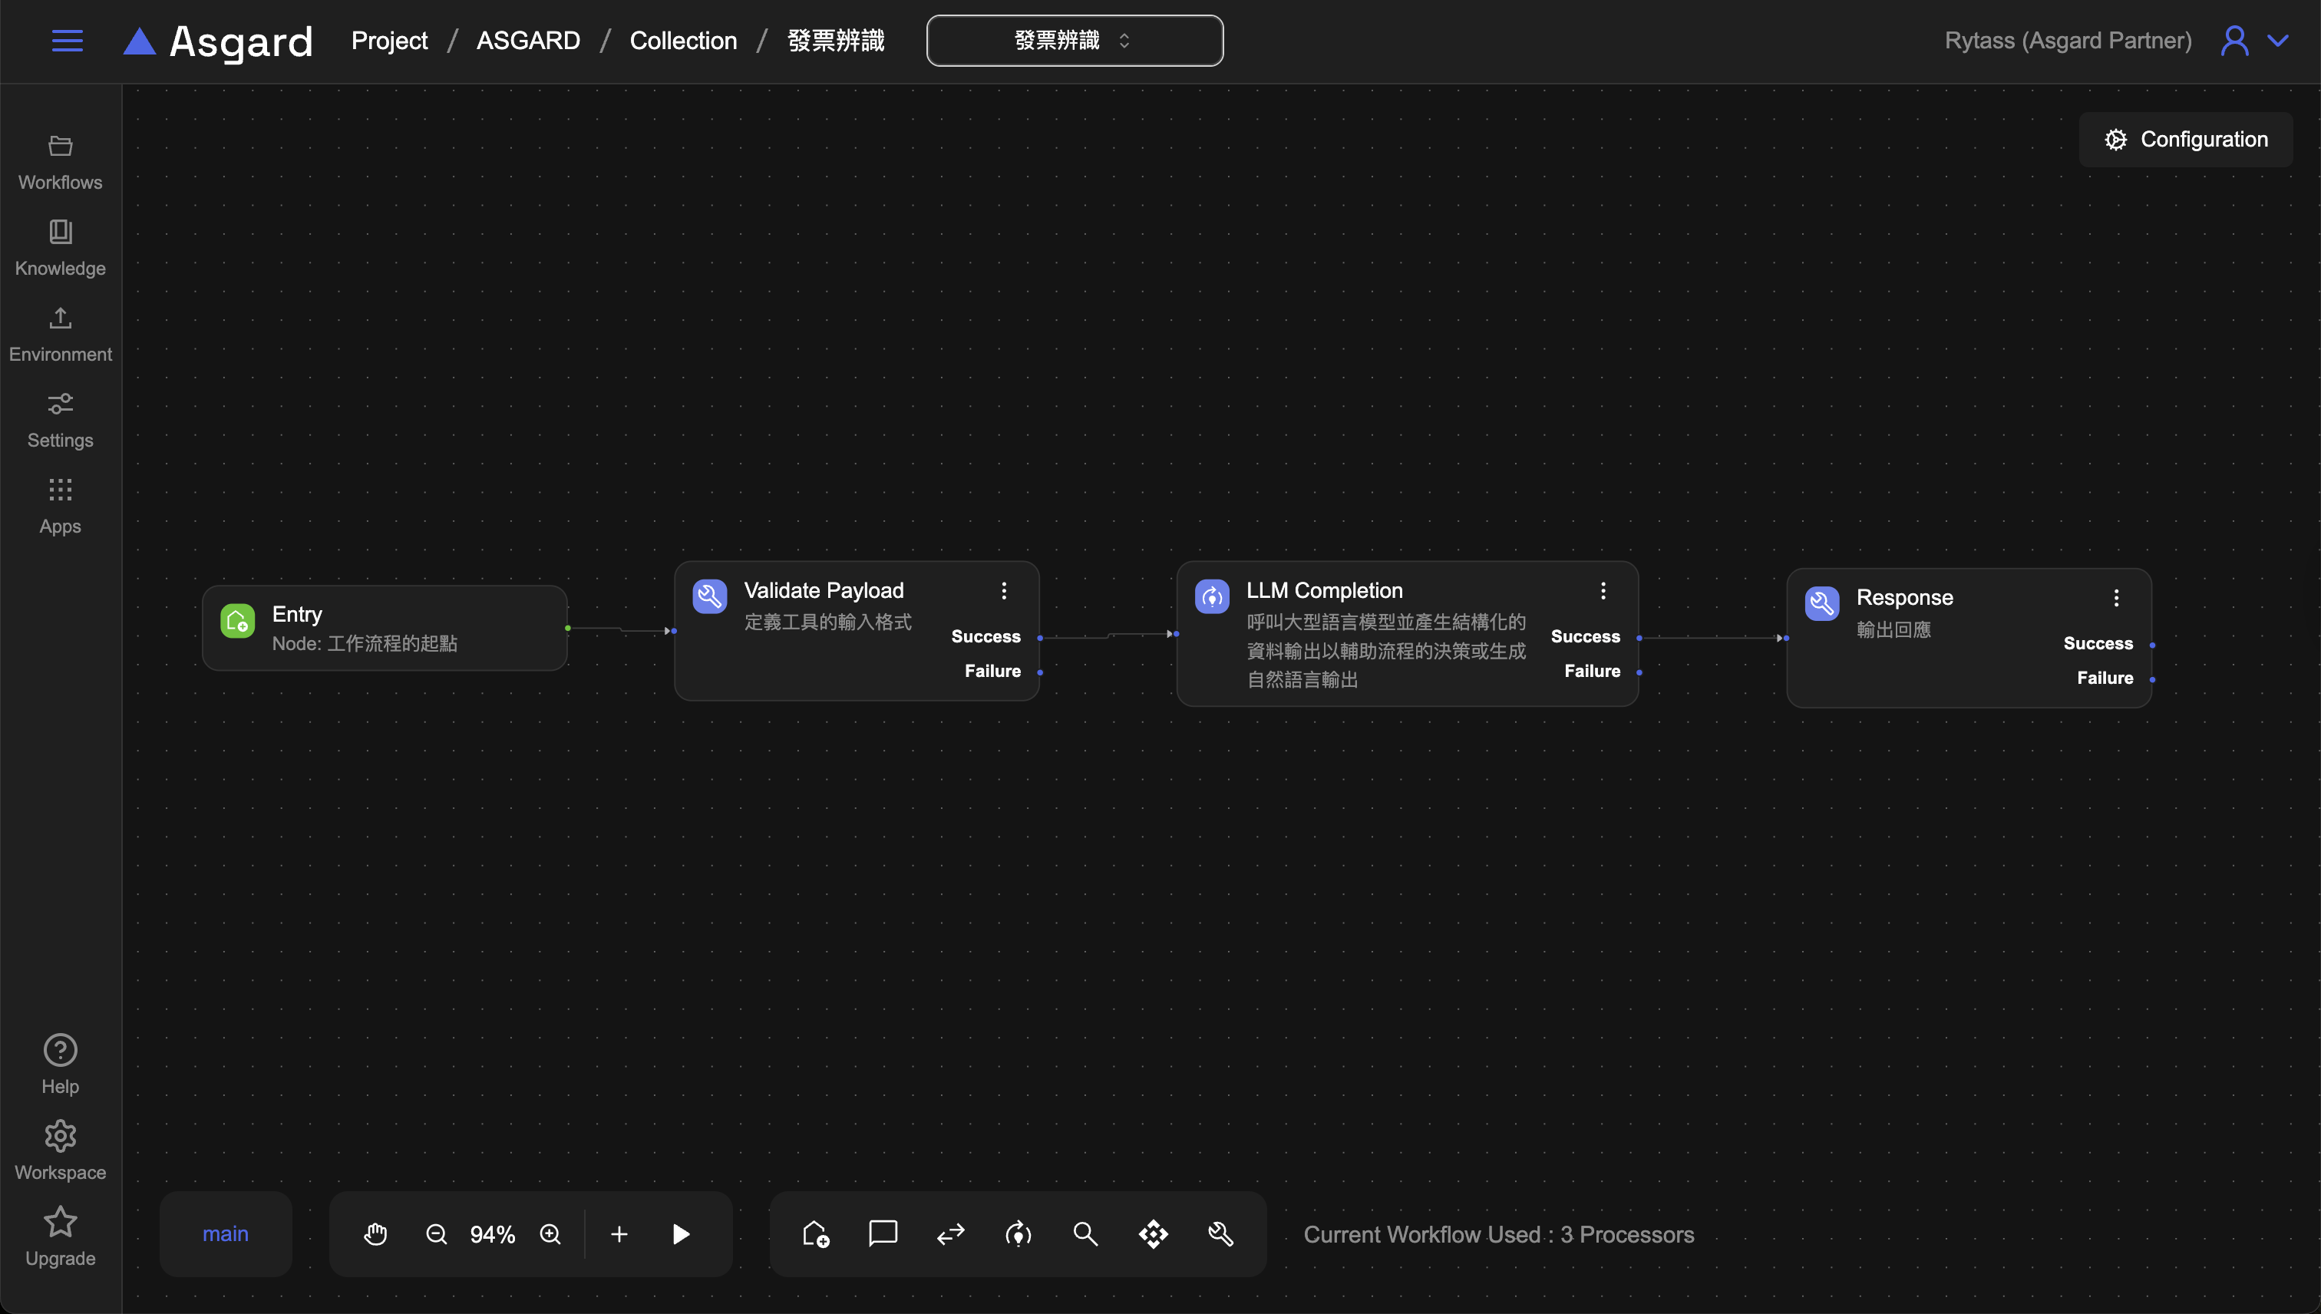Open the comment tool in the bottom toolbar
The height and width of the screenshot is (1314, 2321).
883,1233
